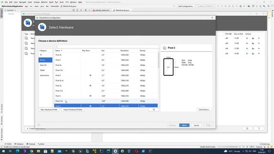274x154 pixels.
Task: Select the Automotive category
Action: click(x=45, y=75)
